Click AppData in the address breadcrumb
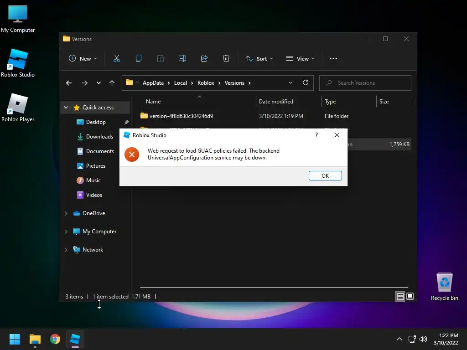Viewport: 467px width, 350px height. [x=153, y=83]
